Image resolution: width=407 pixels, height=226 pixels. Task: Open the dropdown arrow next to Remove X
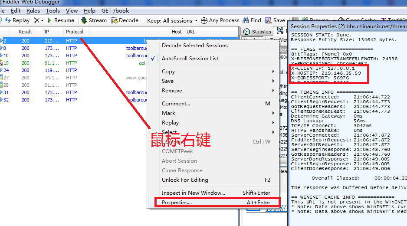pyautogui.click(x=43, y=20)
